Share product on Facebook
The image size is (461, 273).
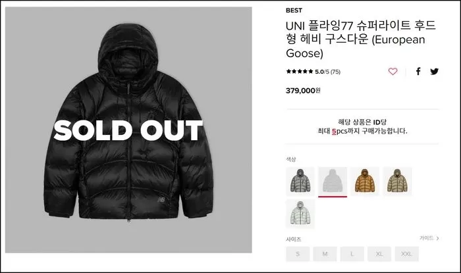pos(418,71)
